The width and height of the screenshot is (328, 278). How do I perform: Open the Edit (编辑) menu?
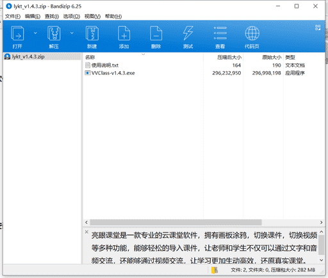click(x=33, y=17)
